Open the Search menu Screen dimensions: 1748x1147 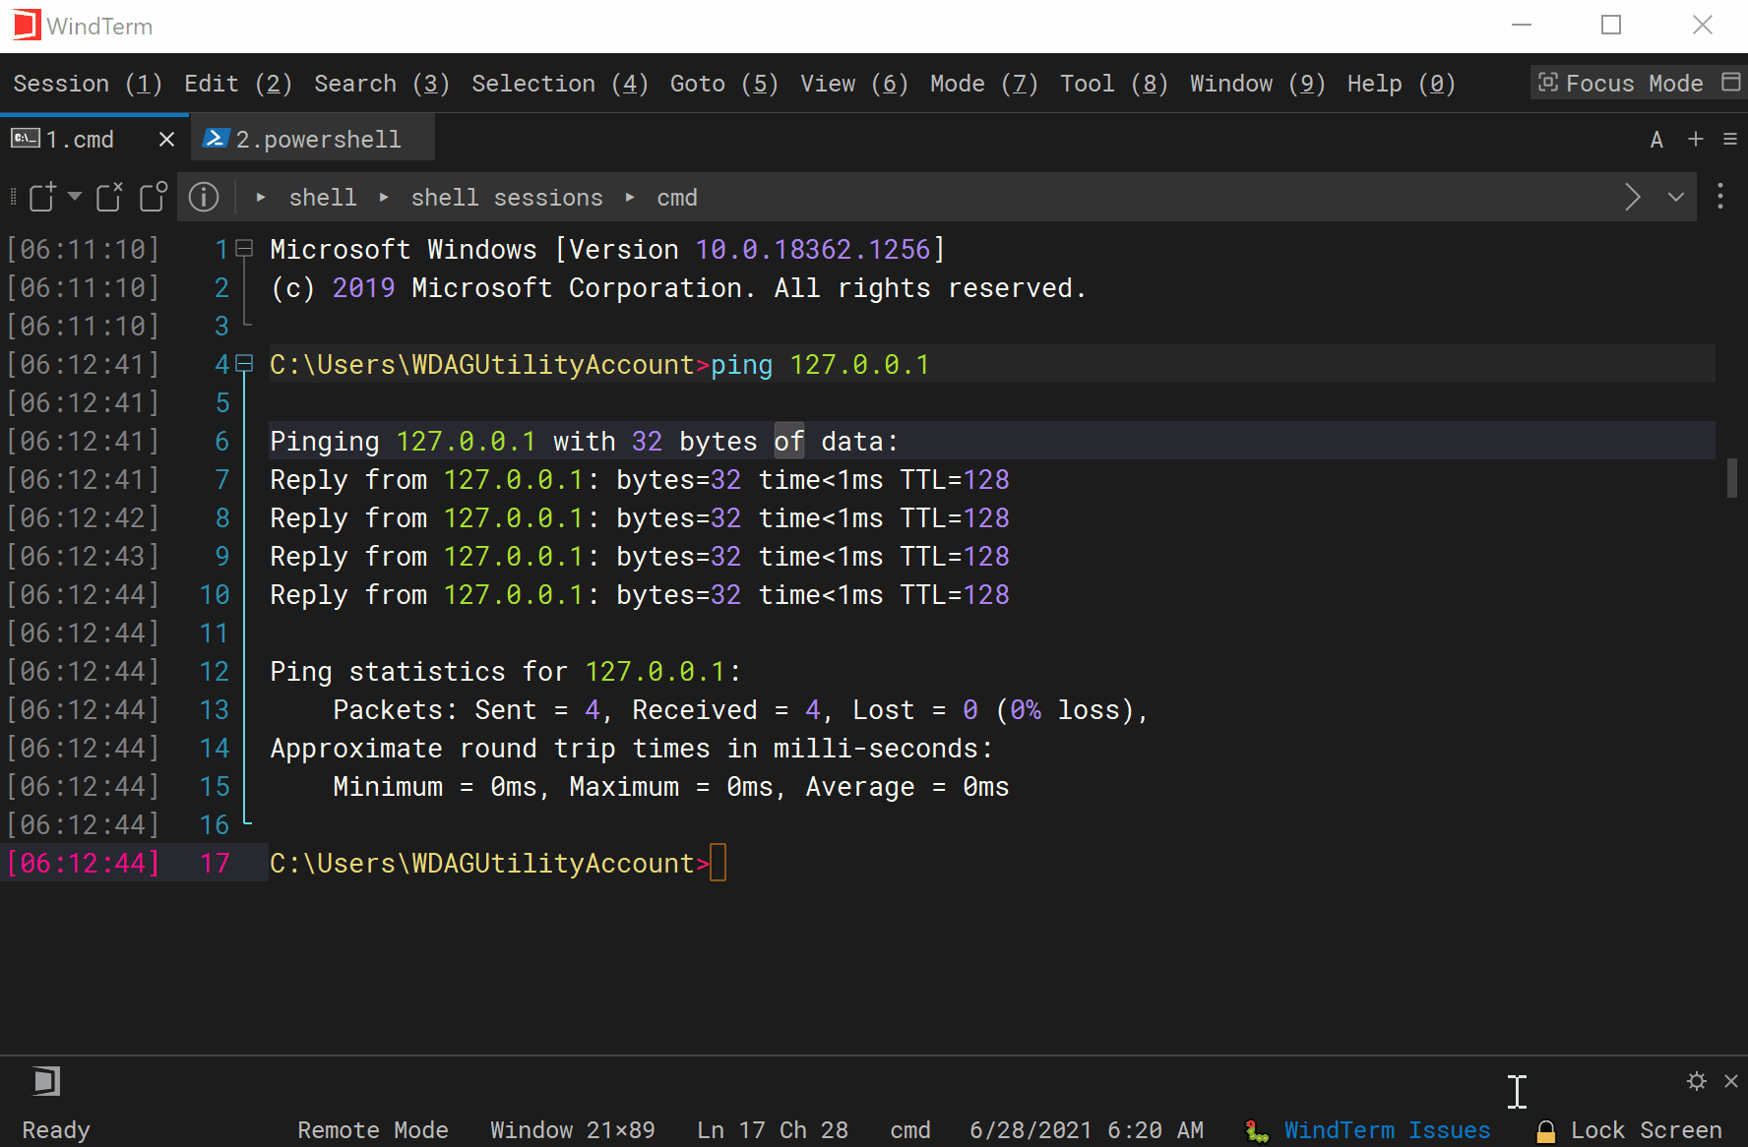click(382, 84)
